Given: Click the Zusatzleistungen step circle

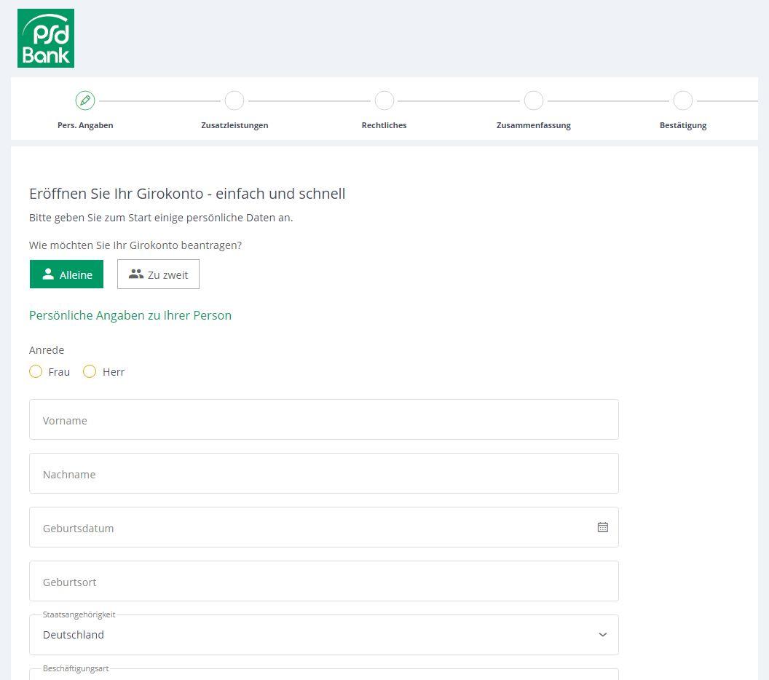Looking at the screenshot, I should pos(234,100).
